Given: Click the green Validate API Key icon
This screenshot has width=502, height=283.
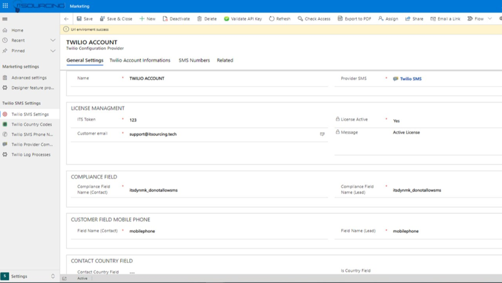Looking at the screenshot, I should point(226,19).
